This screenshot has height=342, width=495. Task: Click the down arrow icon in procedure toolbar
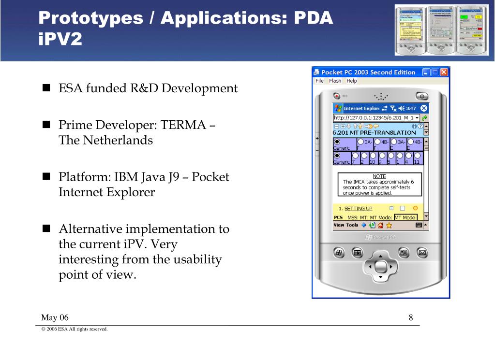[x=348, y=126]
